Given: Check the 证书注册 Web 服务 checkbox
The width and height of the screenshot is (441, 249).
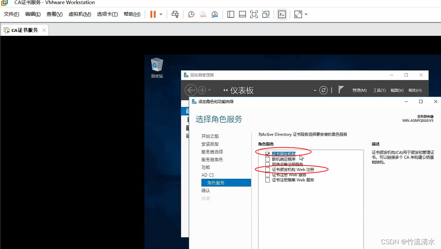Looking at the screenshot, I should coord(267,175).
